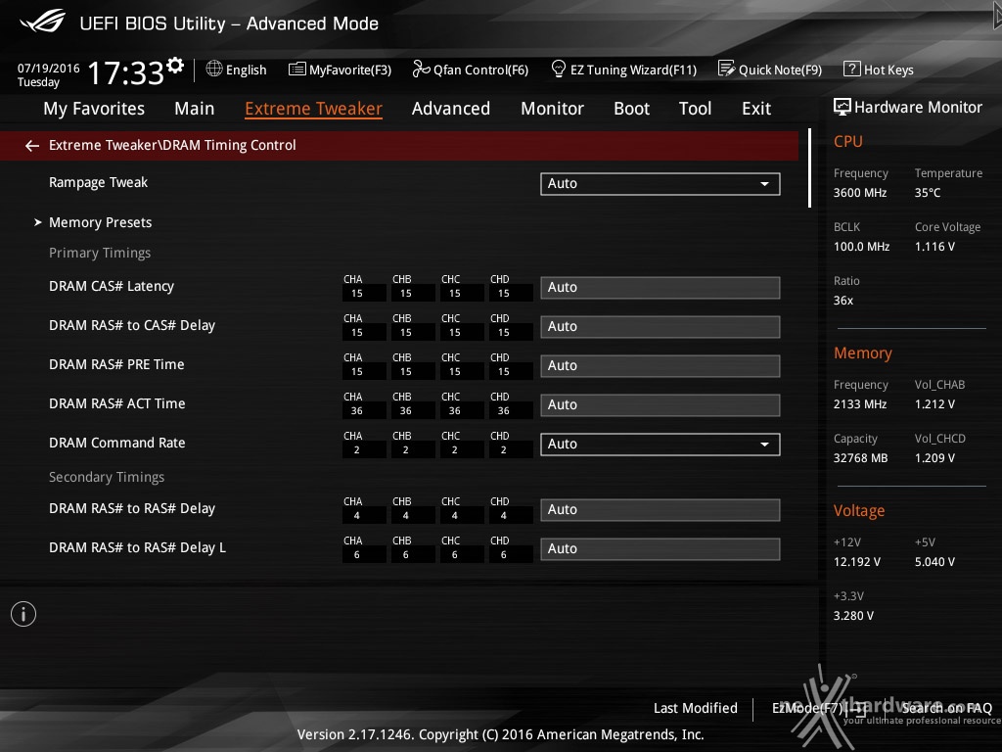This screenshot has width=1002, height=752.
Task: Open date and time settings gear
Action: pos(175,66)
